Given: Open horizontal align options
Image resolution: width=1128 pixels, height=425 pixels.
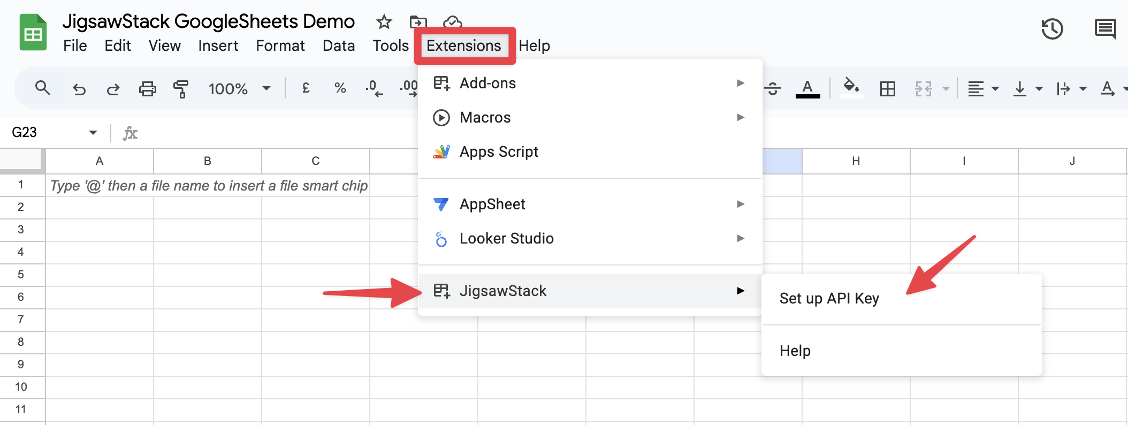Looking at the screenshot, I should [x=983, y=89].
